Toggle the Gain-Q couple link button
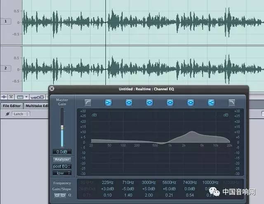Viewport: 264px width, 204px height. pyautogui.click(x=60, y=195)
